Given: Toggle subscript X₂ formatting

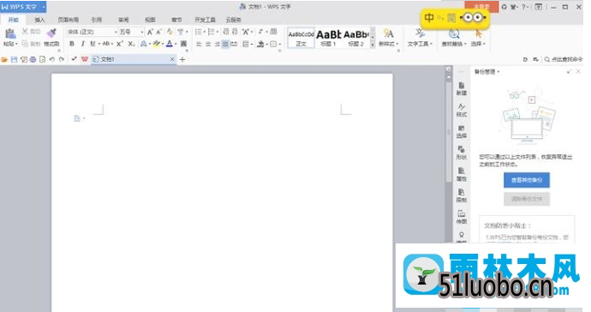Looking at the screenshot, I should [x=131, y=44].
